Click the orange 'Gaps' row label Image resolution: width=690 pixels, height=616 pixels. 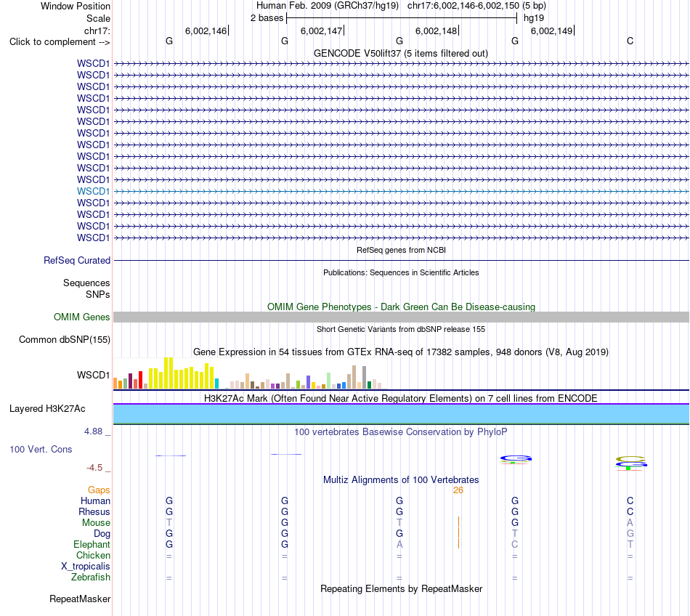(x=99, y=490)
